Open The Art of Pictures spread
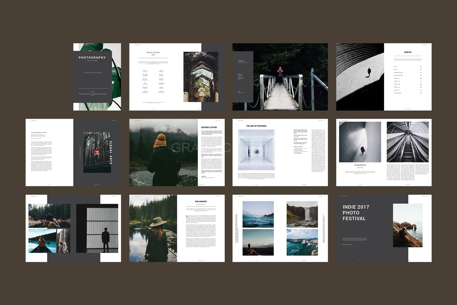The width and height of the screenshot is (457, 305). [x=280, y=152]
